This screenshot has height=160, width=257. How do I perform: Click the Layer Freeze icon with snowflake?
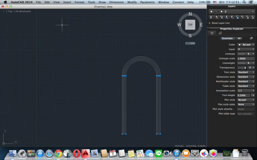[x=237, y=17]
